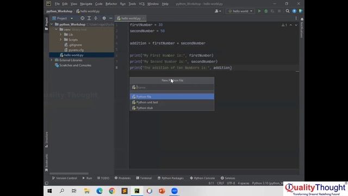
Task: Open the VCS menu
Action: [x=141, y=4]
